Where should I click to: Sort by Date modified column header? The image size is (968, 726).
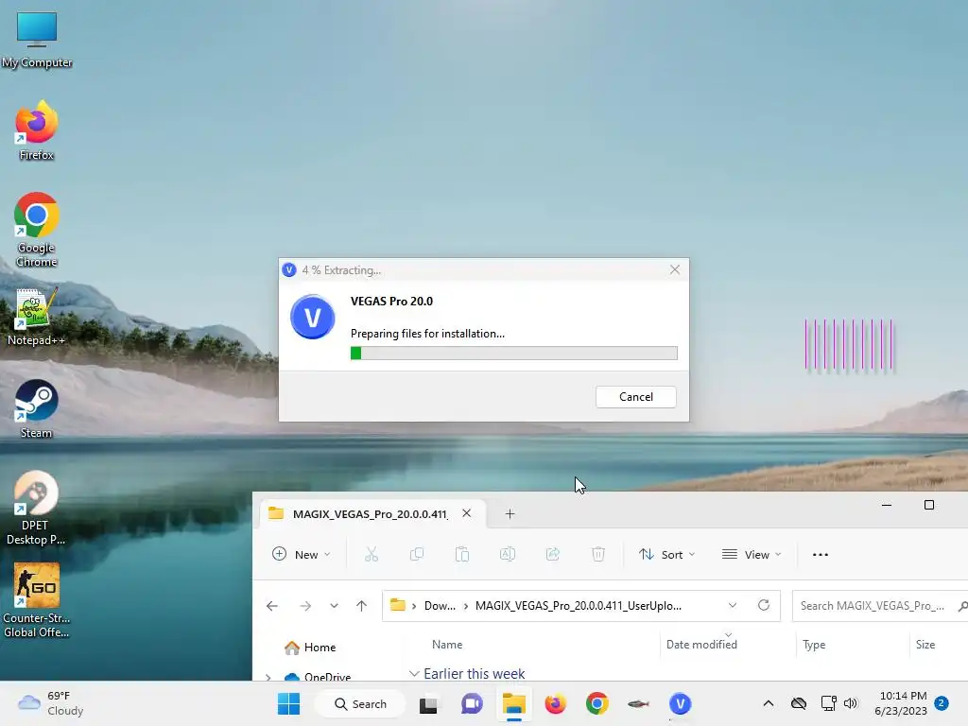pyautogui.click(x=701, y=645)
